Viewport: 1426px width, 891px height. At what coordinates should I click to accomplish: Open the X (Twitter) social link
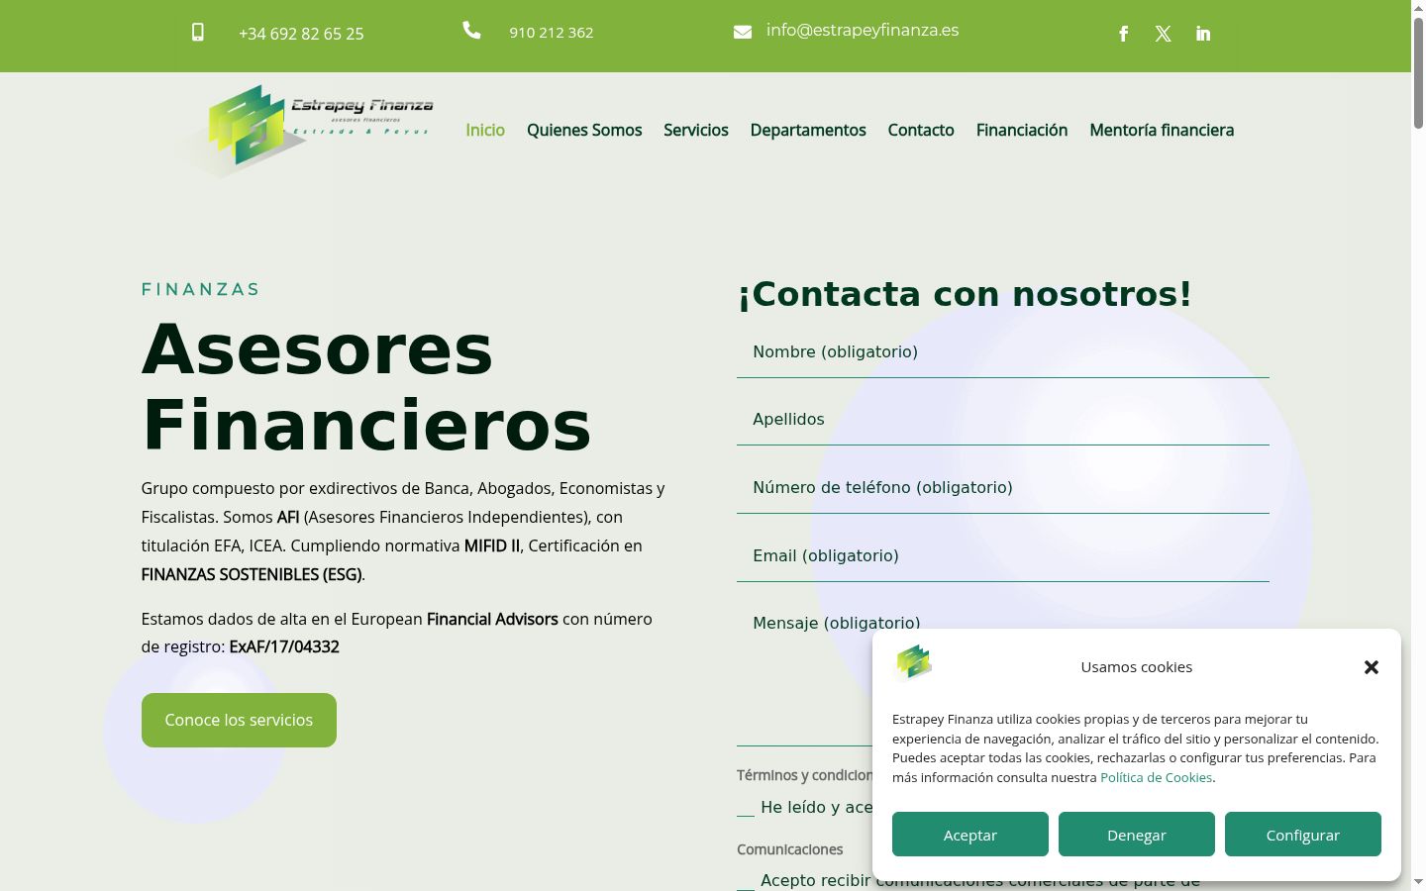1164,34
